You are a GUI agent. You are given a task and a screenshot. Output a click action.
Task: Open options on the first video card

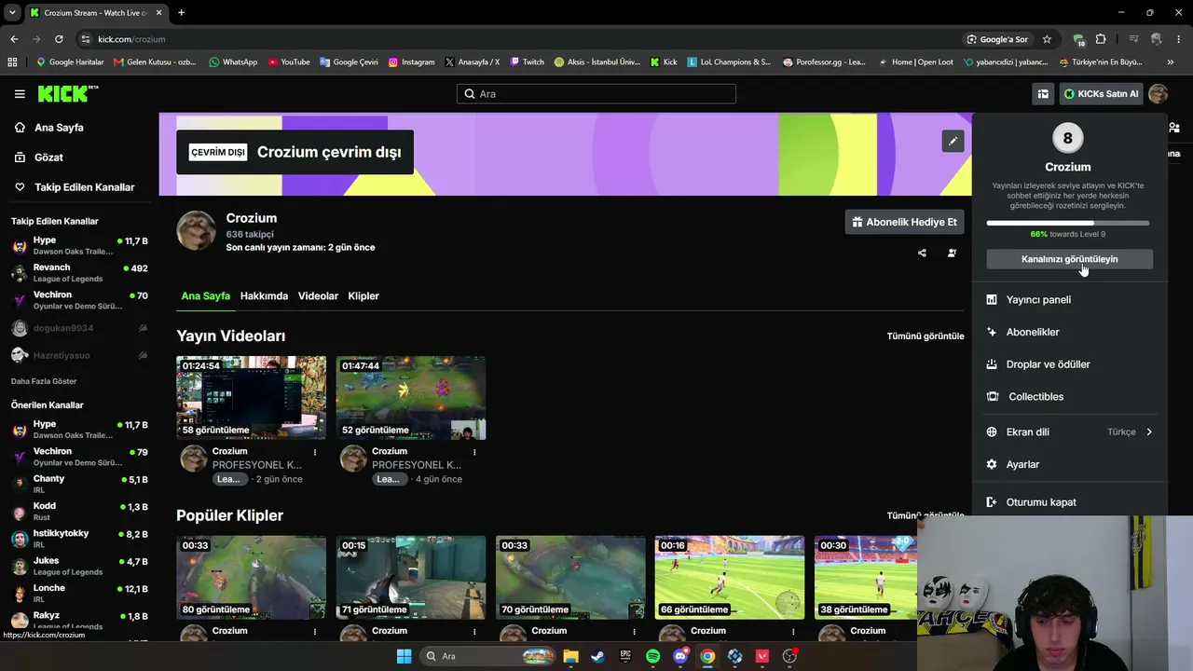(x=315, y=452)
